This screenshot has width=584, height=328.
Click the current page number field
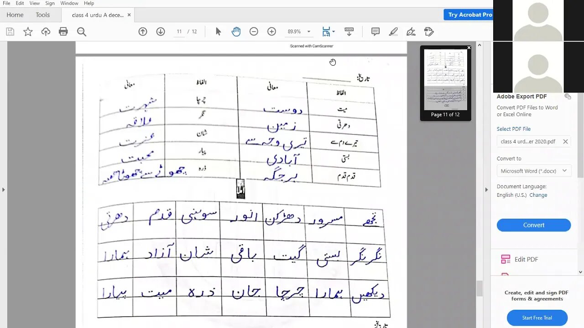(179, 31)
